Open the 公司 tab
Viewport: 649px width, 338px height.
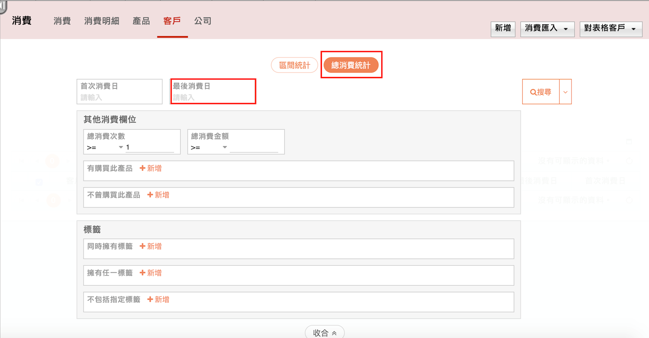click(x=203, y=21)
